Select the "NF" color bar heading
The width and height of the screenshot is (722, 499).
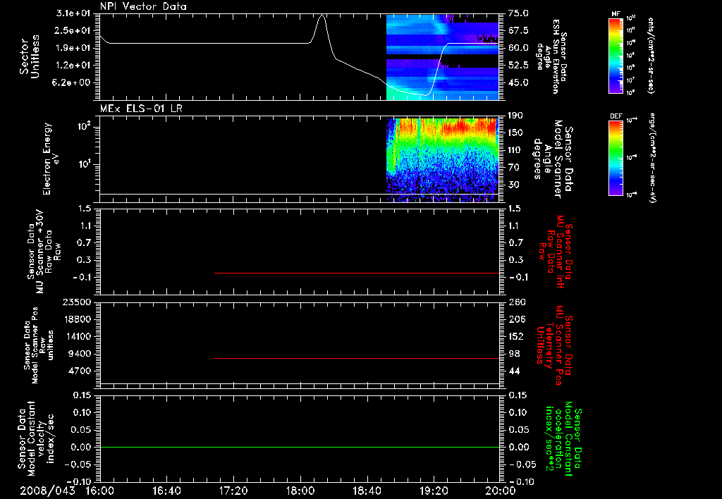click(x=616, y=14)
